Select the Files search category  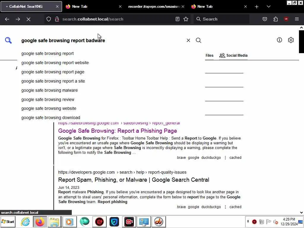click(x=209, y=56)
